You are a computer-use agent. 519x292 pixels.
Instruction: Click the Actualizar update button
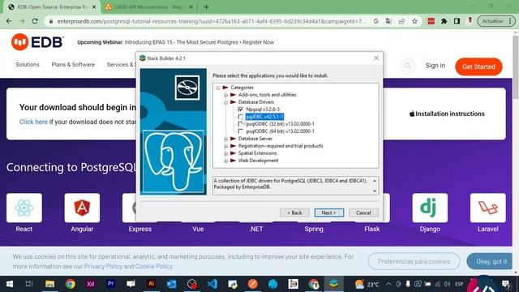[x=495, y=21]
